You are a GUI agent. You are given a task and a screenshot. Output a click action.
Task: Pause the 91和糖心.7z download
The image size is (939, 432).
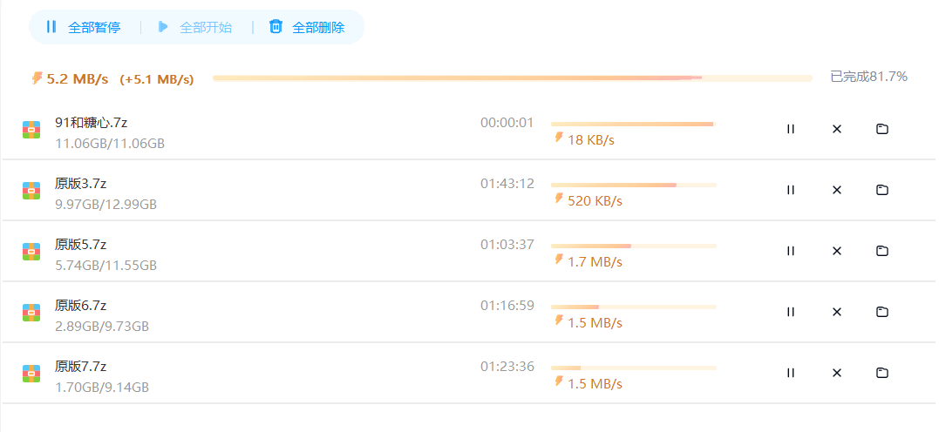791,129
